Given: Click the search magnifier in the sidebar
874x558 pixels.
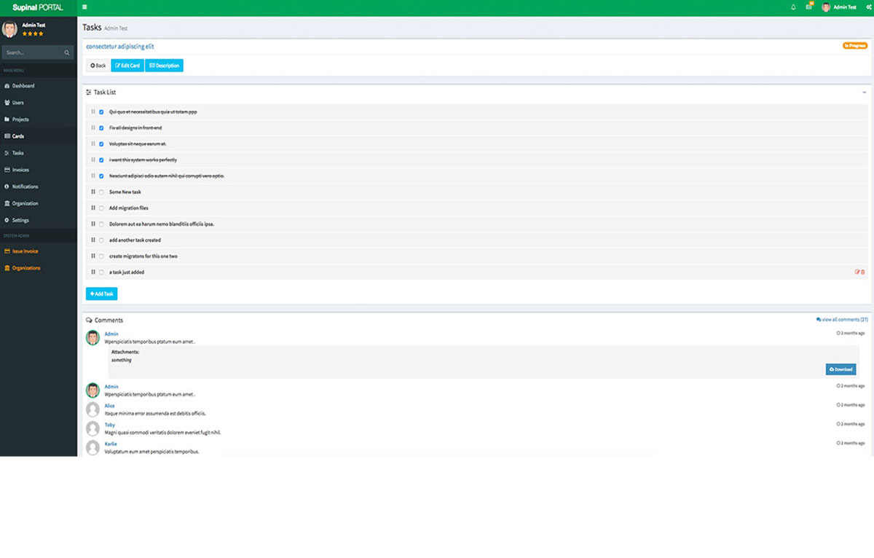Looking at the screenshot, I should pos(66,52).
